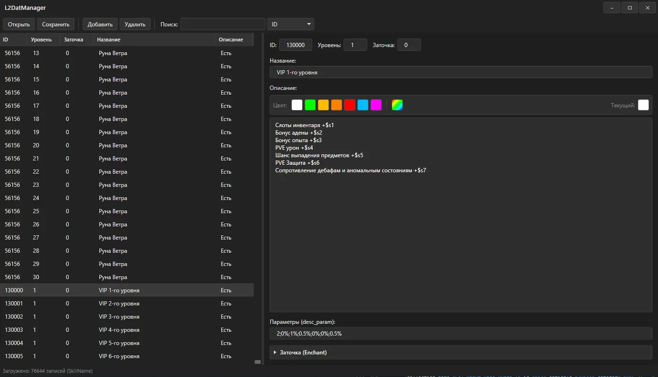Select Руна Ветра row level 16
The height and width of the screenshot is (377, 658).
pos(127,92)
